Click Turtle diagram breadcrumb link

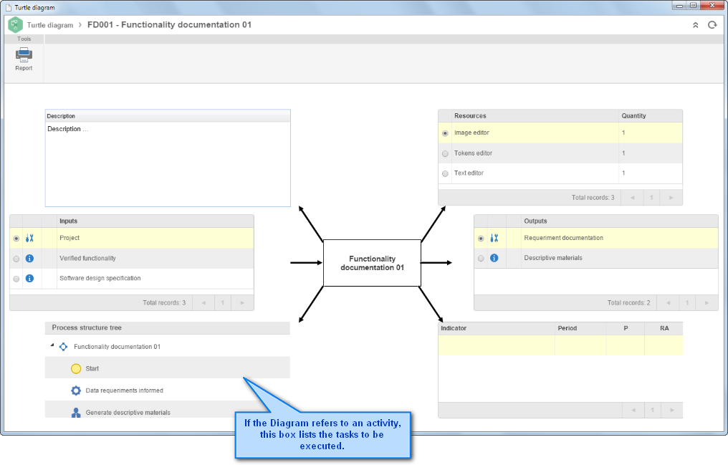pos(50,25)
